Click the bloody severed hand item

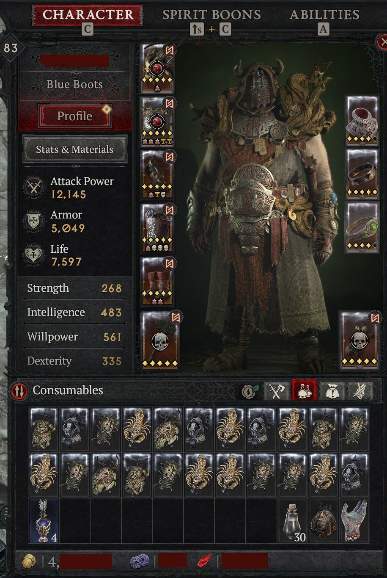355,521
